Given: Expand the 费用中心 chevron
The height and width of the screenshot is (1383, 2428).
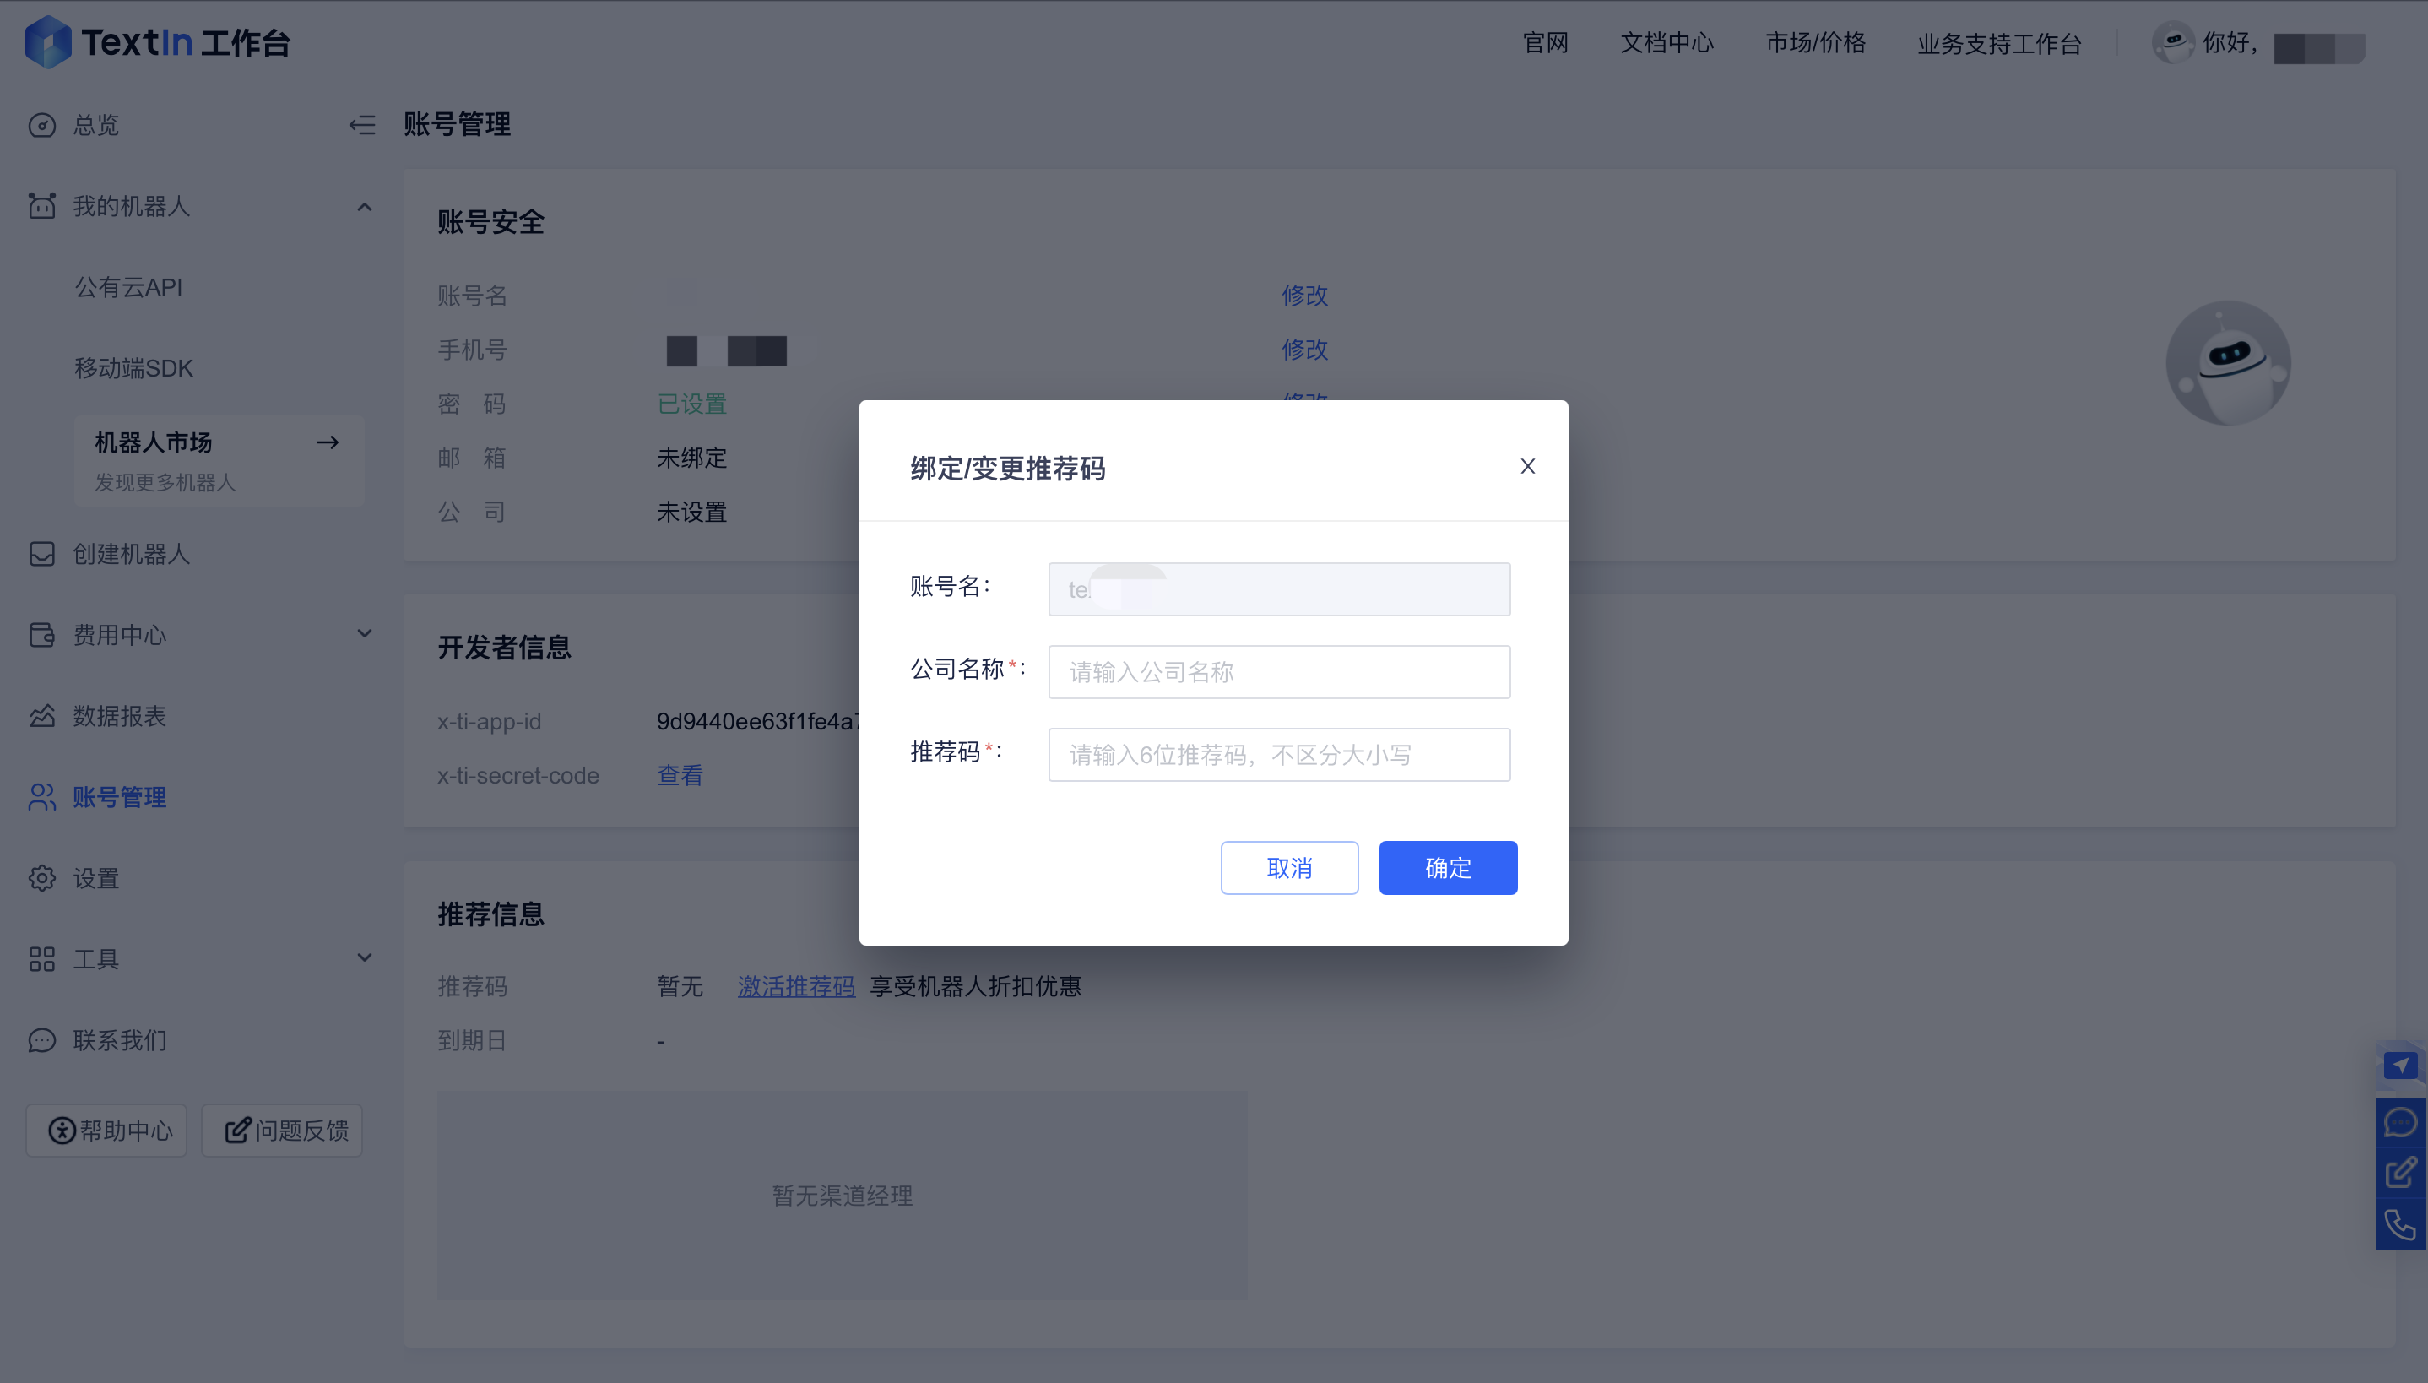Looking at the screenshot, I should coord(365,633).
